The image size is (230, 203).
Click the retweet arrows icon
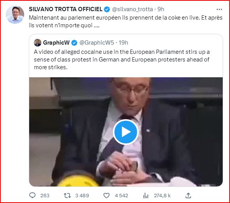coord(67,196)
